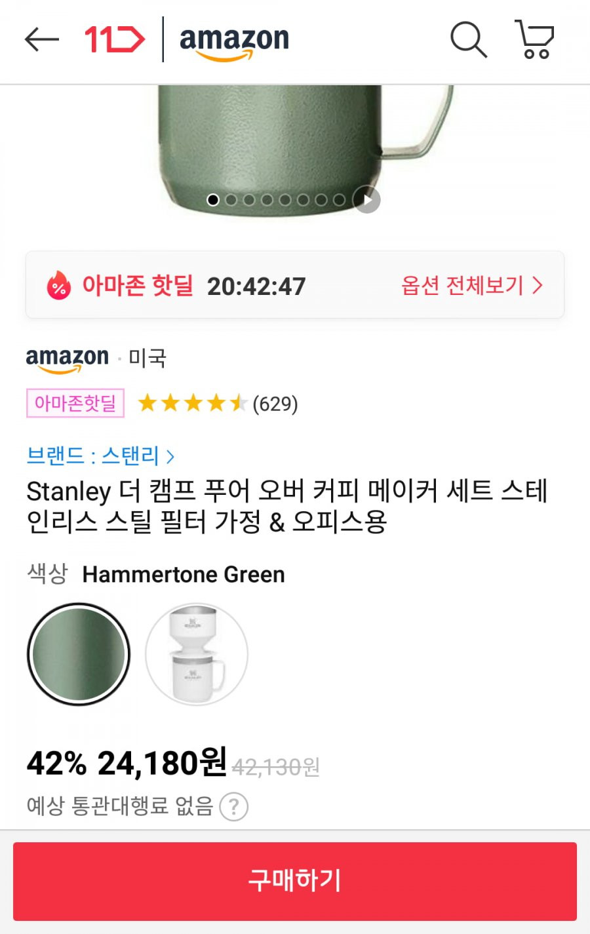Viewport: 590px width, 934px height.
Task: Open 브랜드 : 스탠리 brand page
Action: click(100, 455)
